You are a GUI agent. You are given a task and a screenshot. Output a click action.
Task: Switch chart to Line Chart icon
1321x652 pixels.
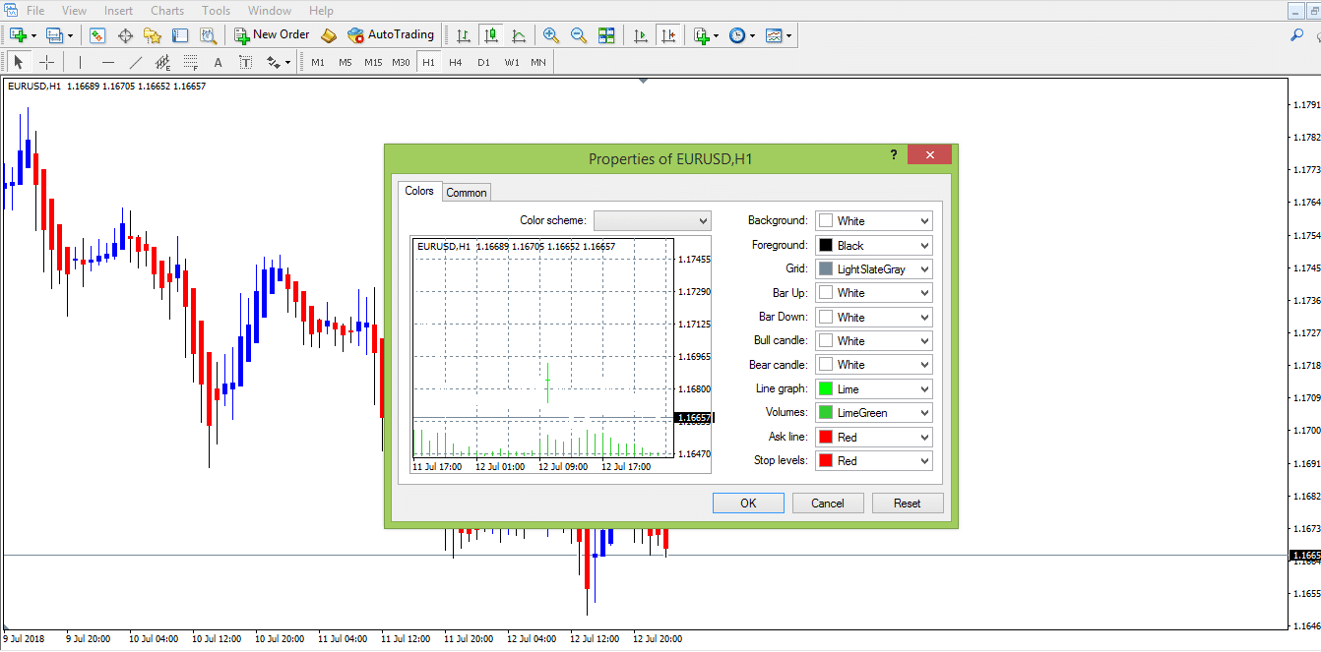(x=519, y=35)
